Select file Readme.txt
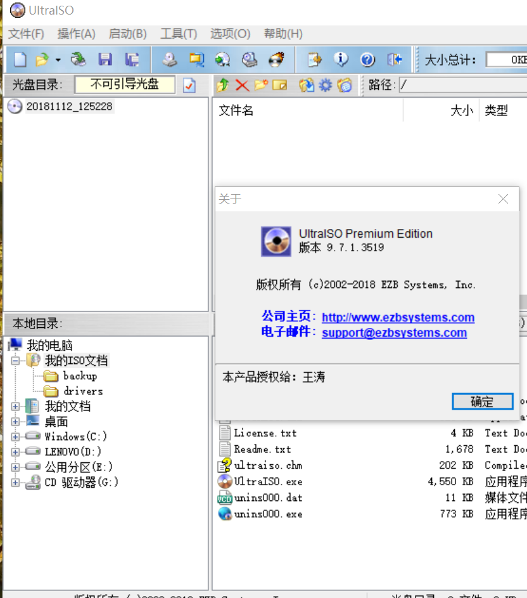Image resolution: width=527 pixels, height=598 pixels. [x=262, y=450]
